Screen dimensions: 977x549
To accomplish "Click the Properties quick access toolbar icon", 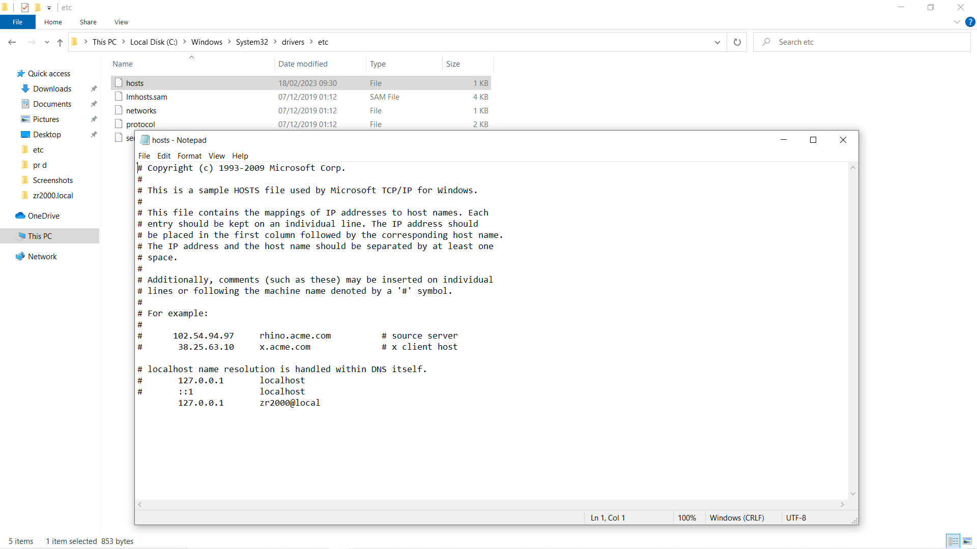I will point(25,7).
